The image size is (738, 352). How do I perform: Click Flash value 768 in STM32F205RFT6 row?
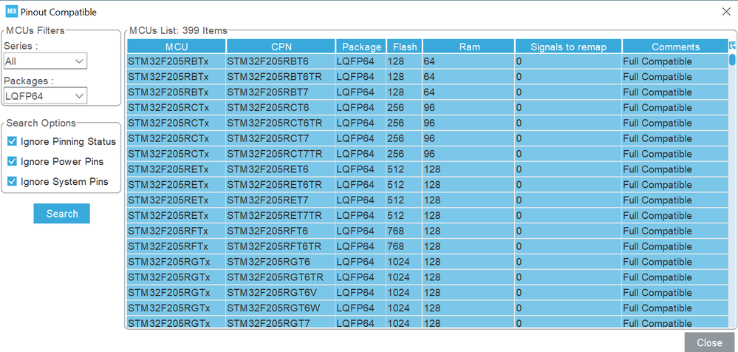[x=405, y=231]
